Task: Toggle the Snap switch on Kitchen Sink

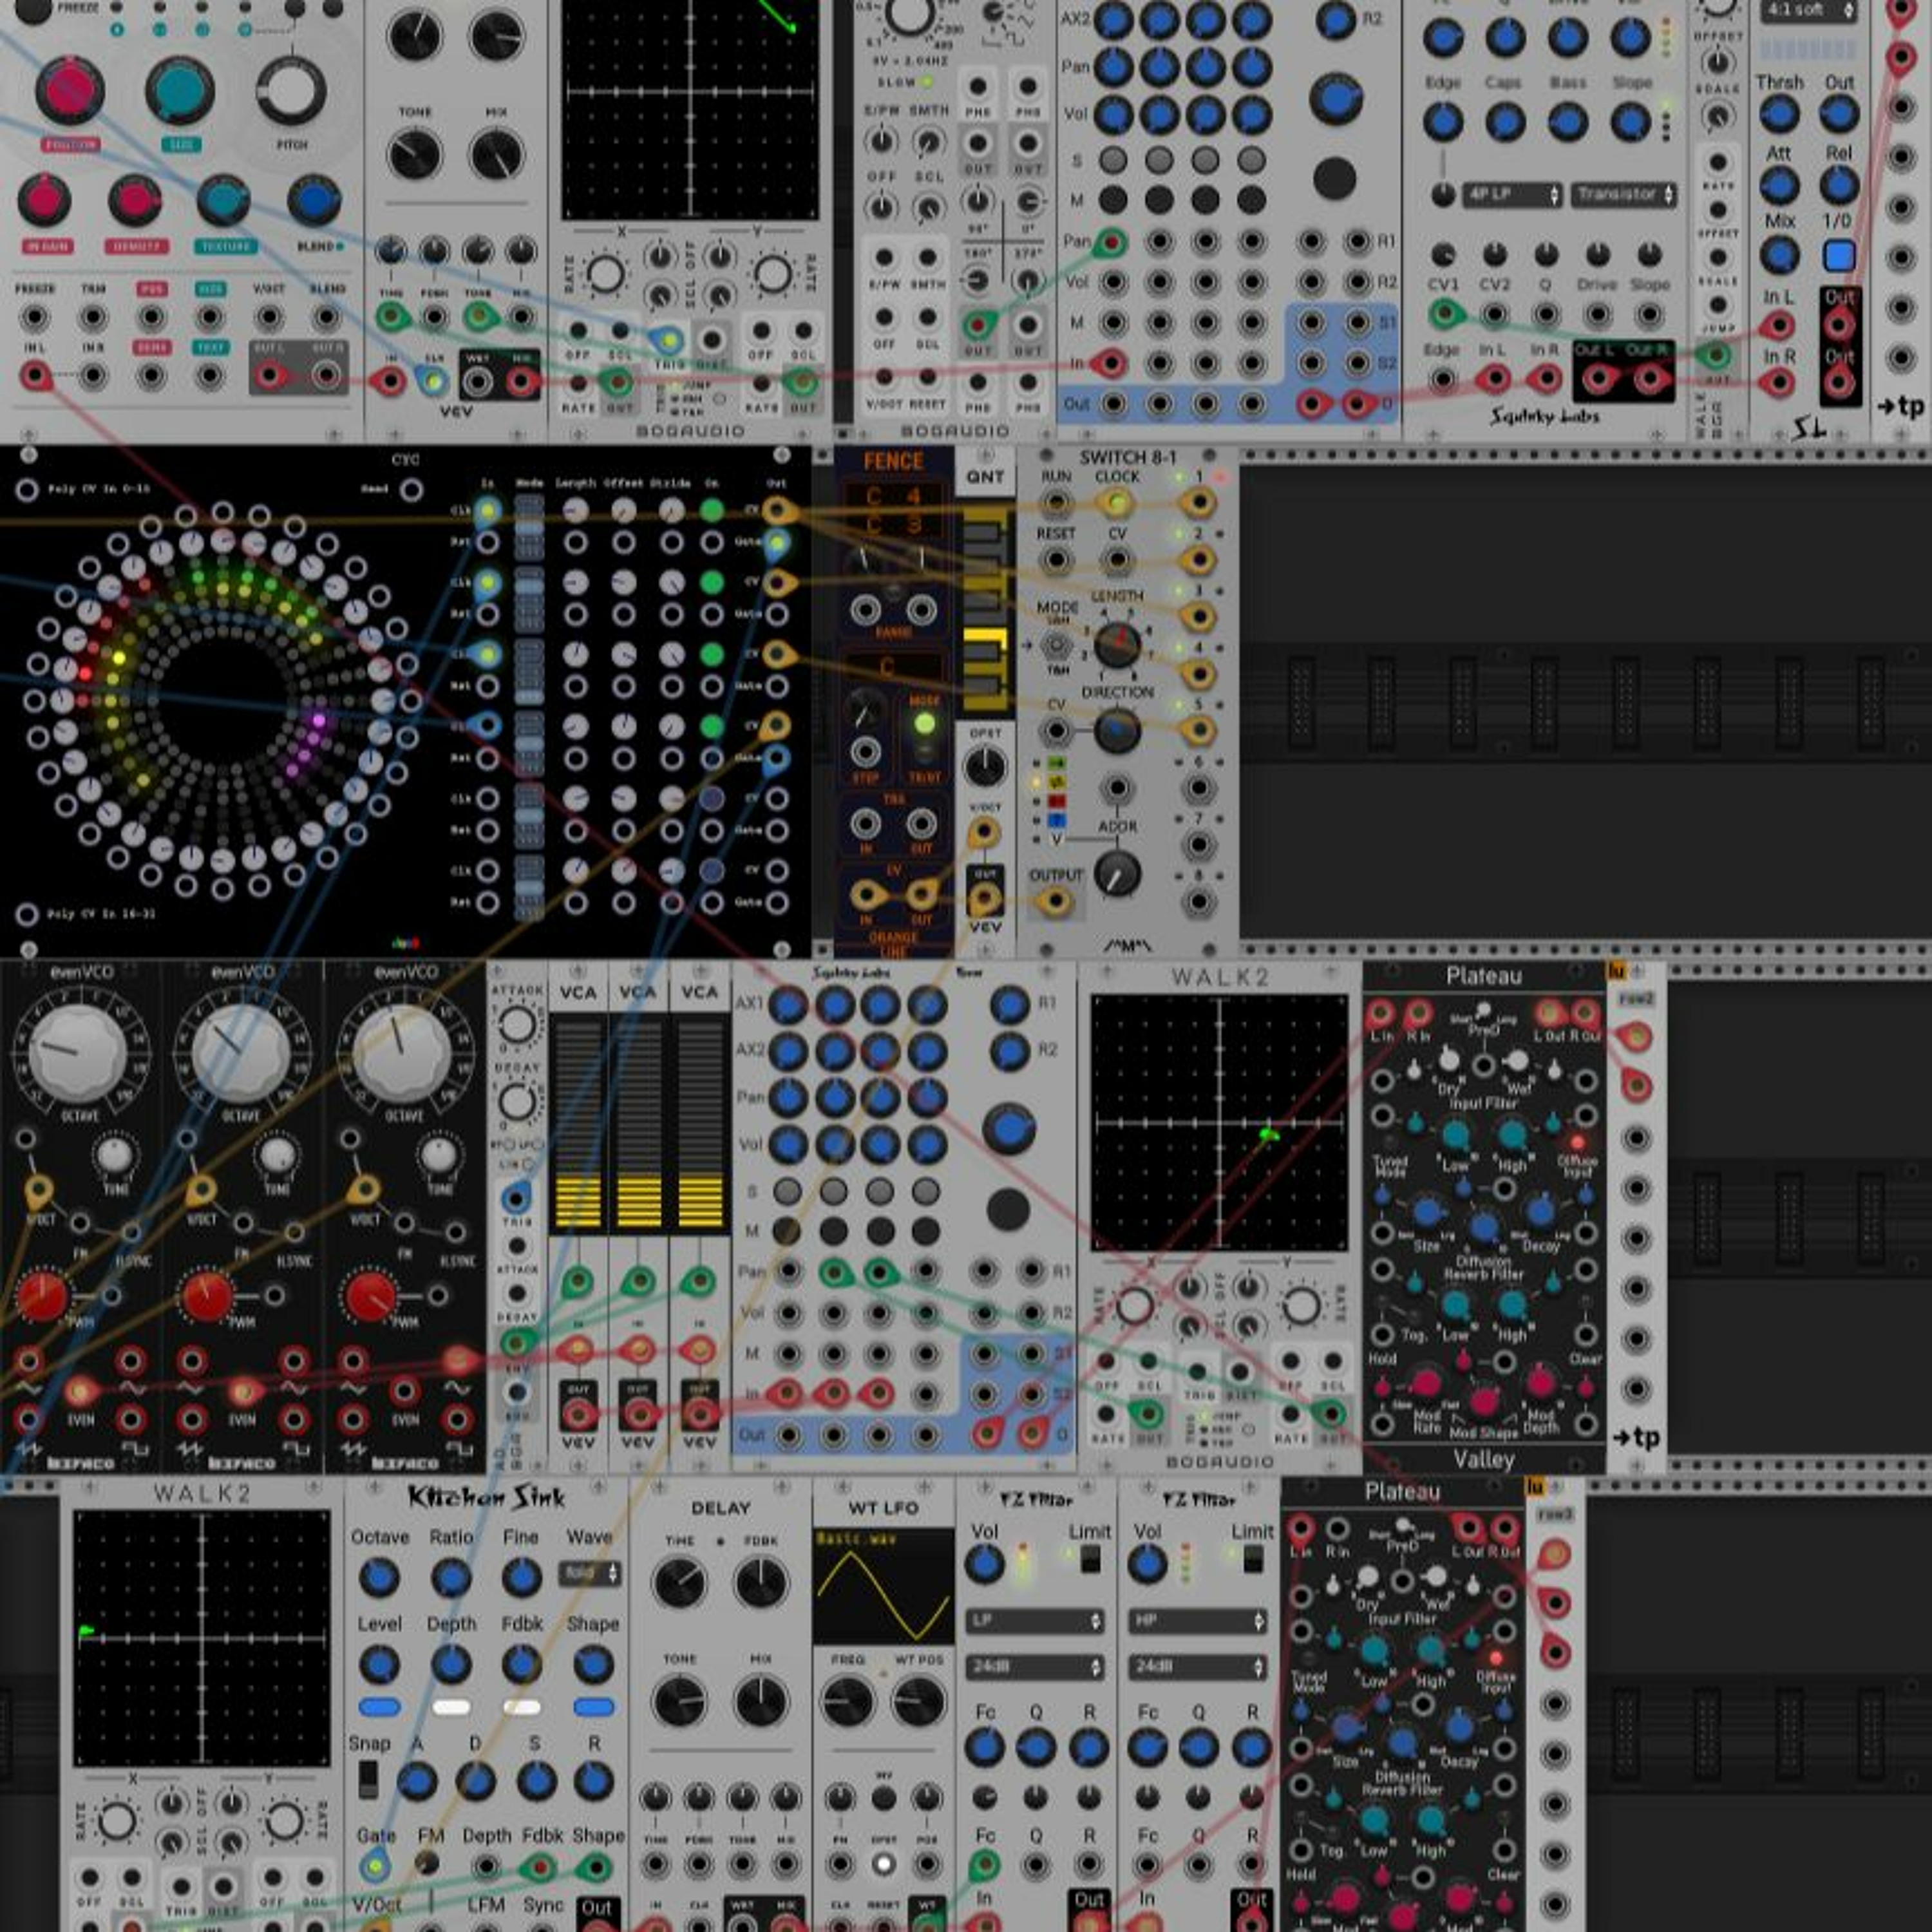Action: pos(368,1779)
